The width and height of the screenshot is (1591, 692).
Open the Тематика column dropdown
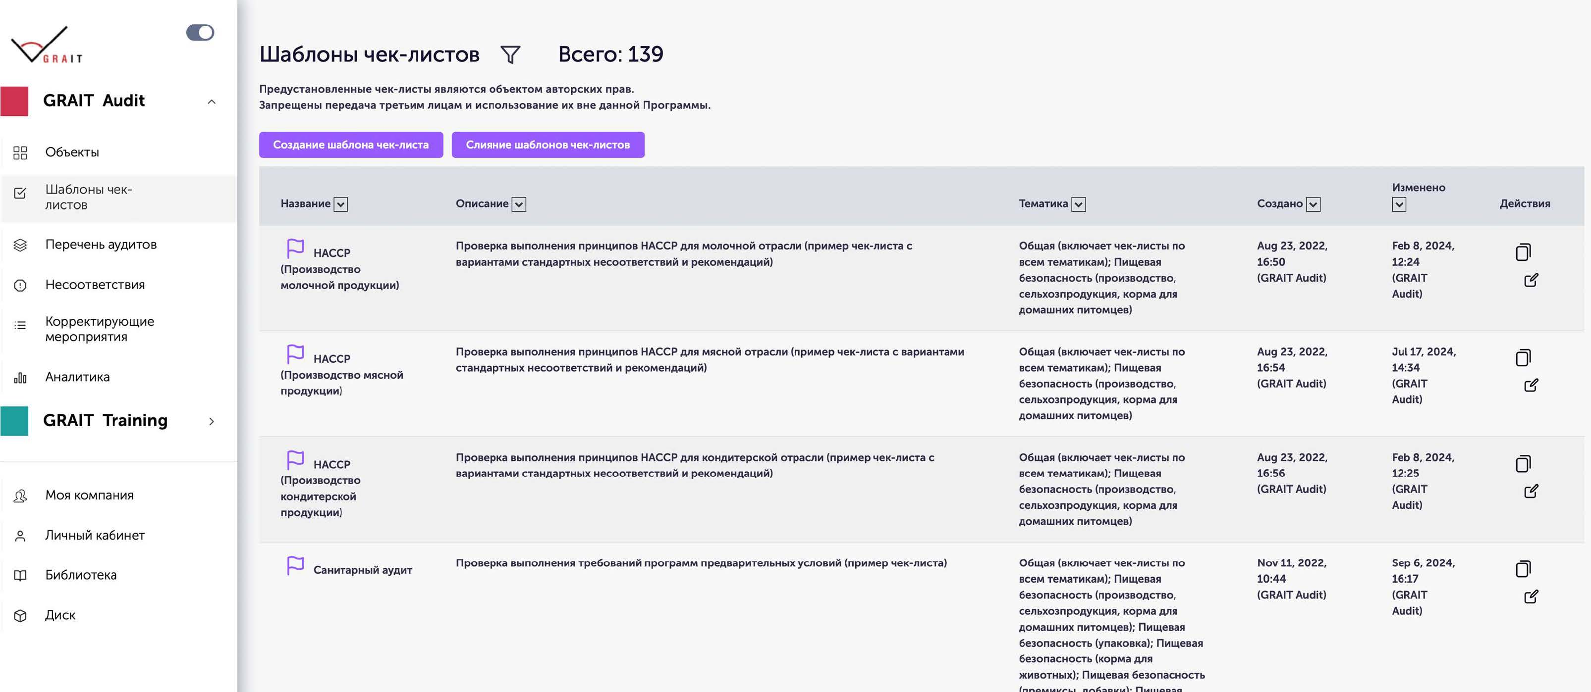coord(1078,204)
